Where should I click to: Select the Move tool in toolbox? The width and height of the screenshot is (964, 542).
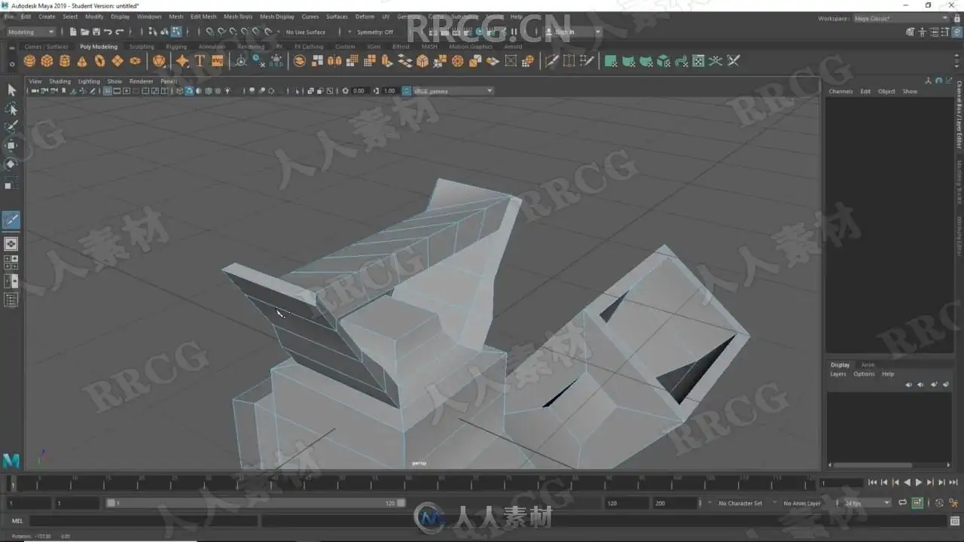11,145
